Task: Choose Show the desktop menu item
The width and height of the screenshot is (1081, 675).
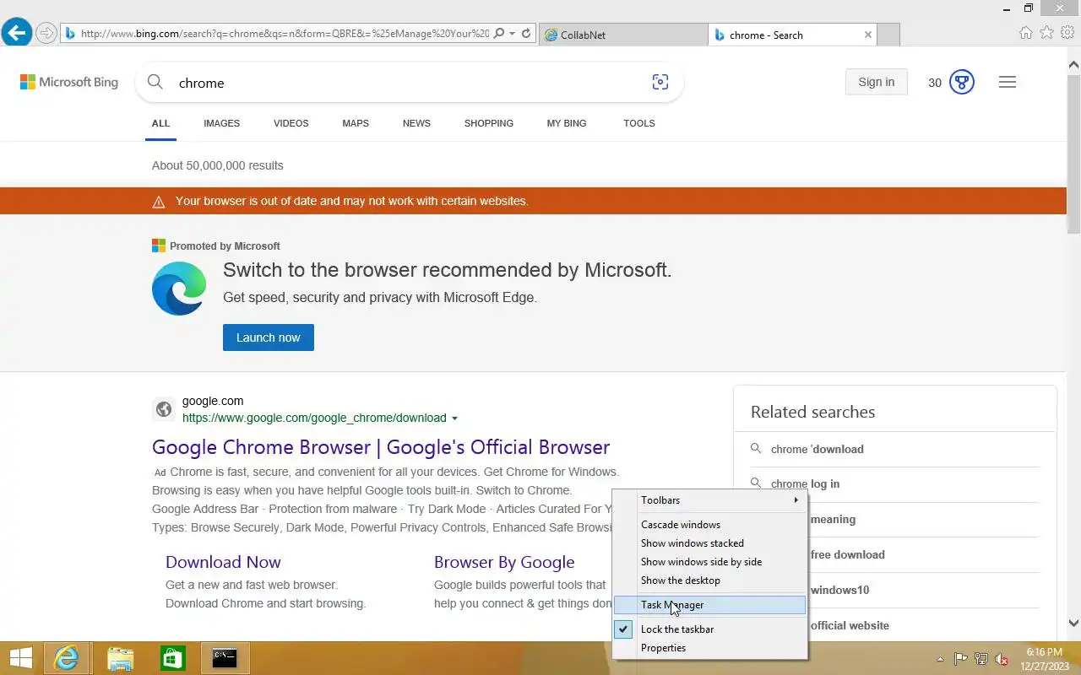Action: click(709, 580)
